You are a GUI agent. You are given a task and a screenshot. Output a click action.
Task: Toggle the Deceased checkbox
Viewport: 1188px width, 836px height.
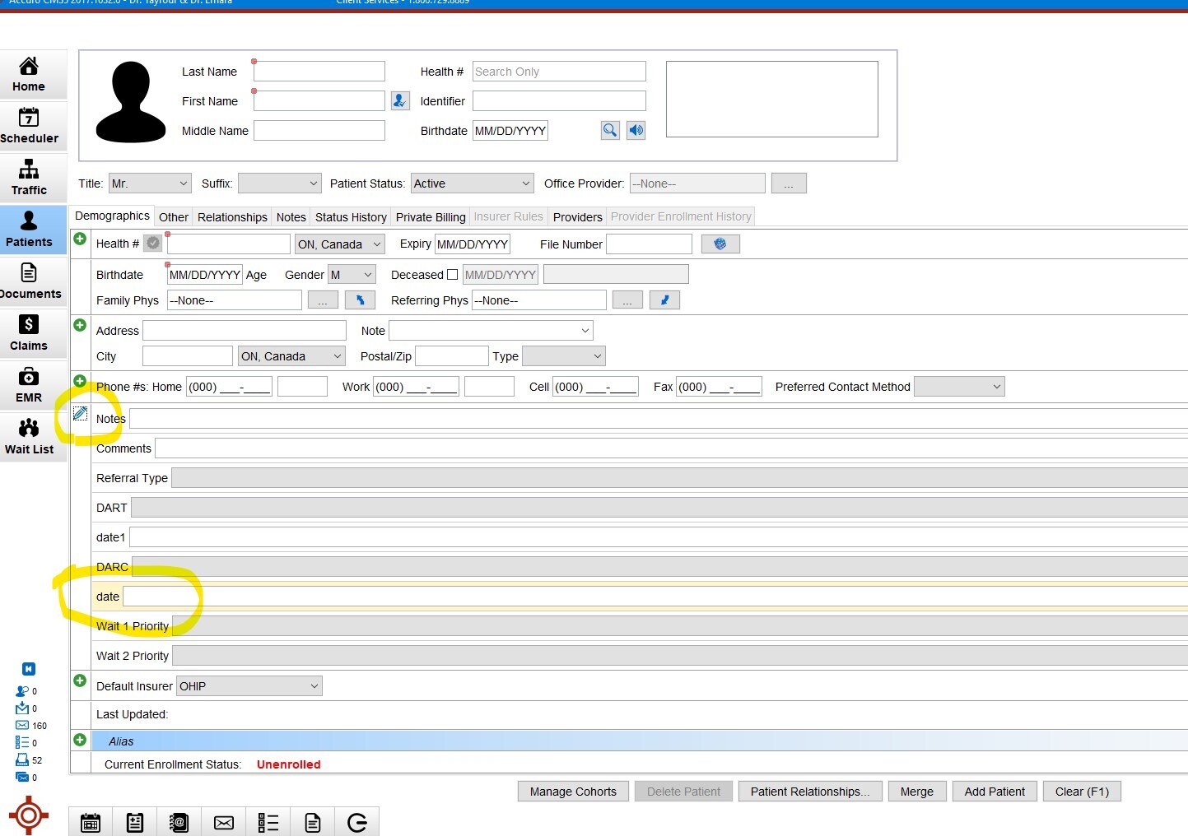[x=452, y=275]
